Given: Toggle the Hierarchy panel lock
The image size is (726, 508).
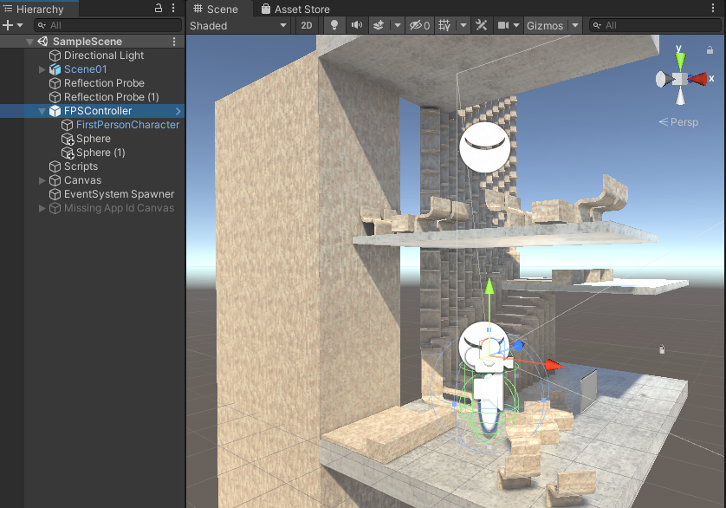Looking at the screenshot, I should 159,9.
